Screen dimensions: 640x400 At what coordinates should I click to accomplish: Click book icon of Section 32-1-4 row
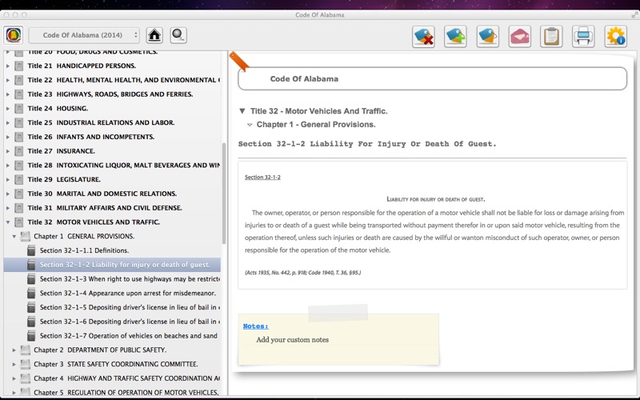[31, 293]
